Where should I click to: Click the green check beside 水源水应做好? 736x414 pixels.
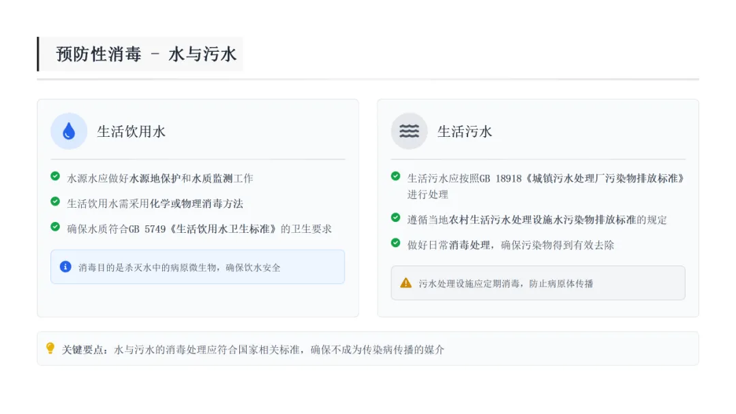55,176
